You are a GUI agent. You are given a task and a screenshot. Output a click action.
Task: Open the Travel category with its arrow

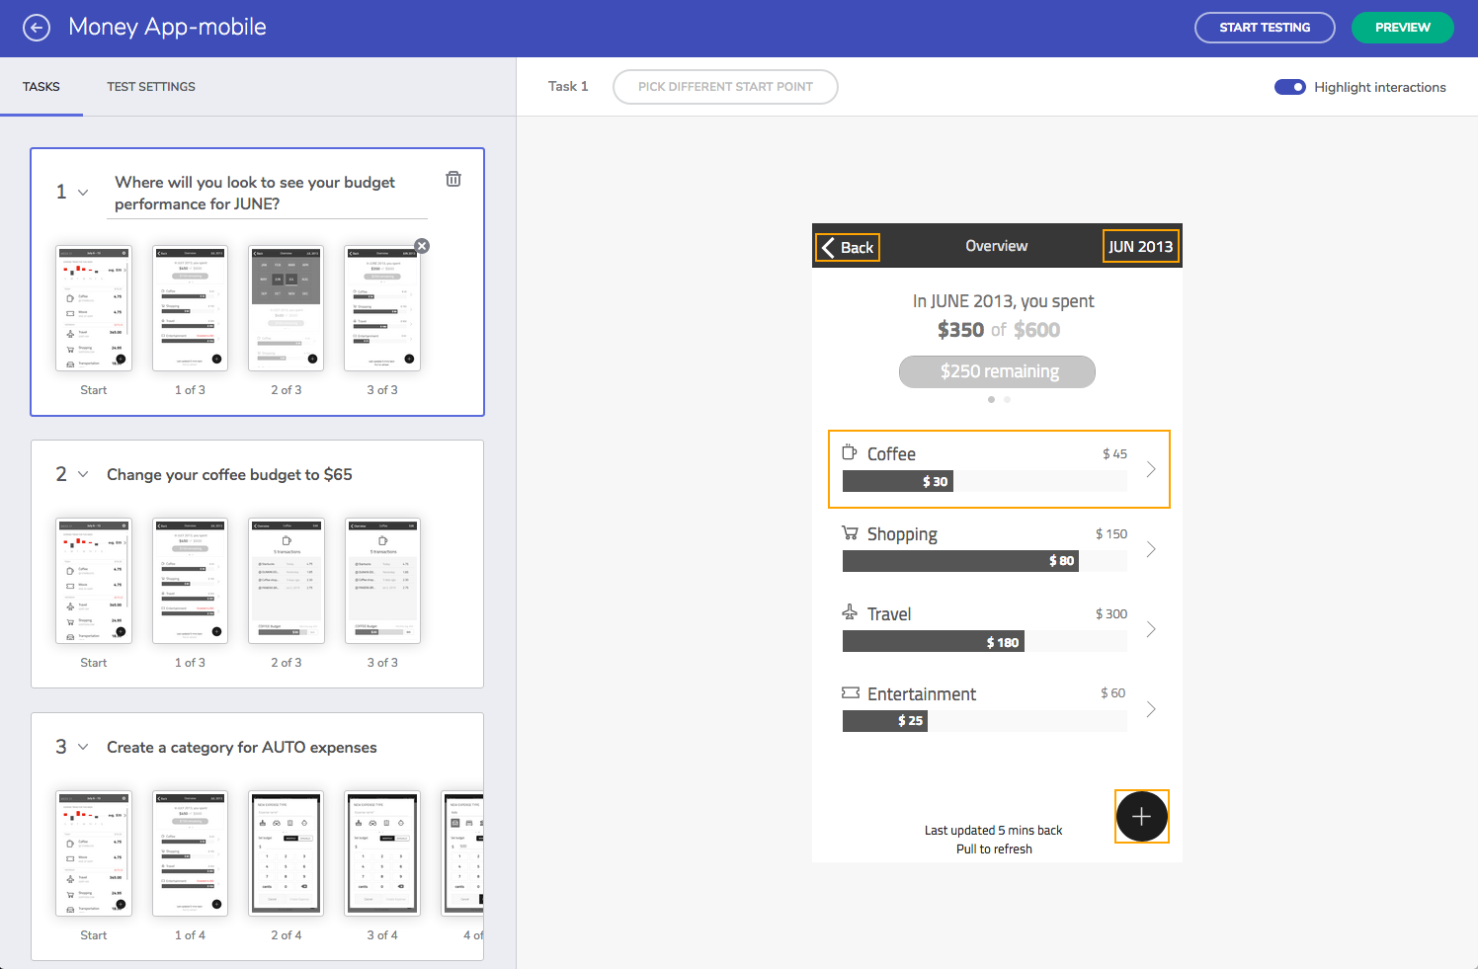1151,629
